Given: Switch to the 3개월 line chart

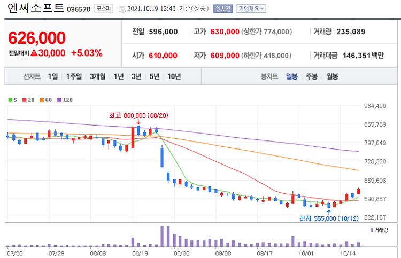Looking at the screenshot, I should (x=98, y=76).
